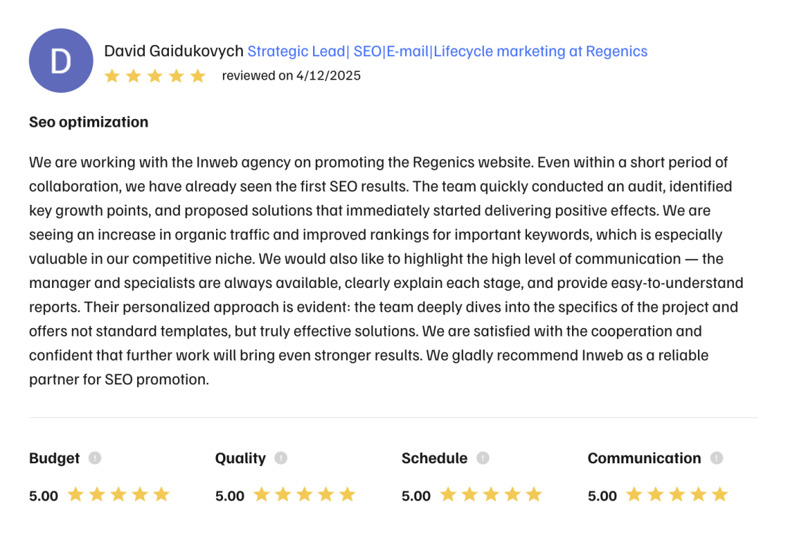Click the first star beside the review date

pyautogui.click(x=112, y=76)
